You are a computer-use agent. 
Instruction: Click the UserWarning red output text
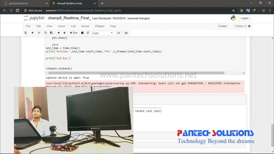(x=143, y=83)
